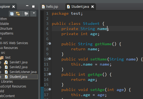Viewport: 143px width, 99px height.
Task: Click setName method name in code
Action: click(x=99, y=59)
